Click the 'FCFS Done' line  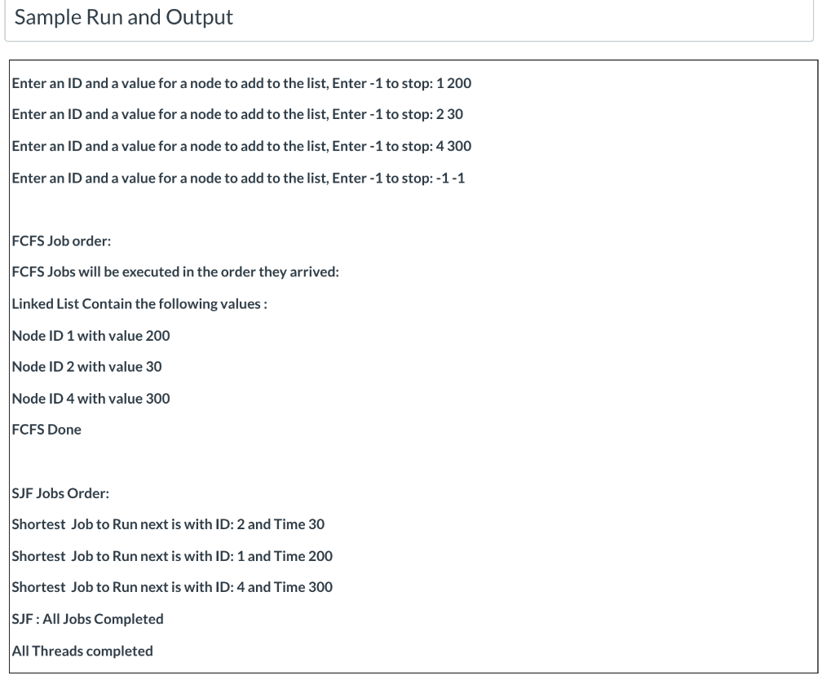[46, 430]
